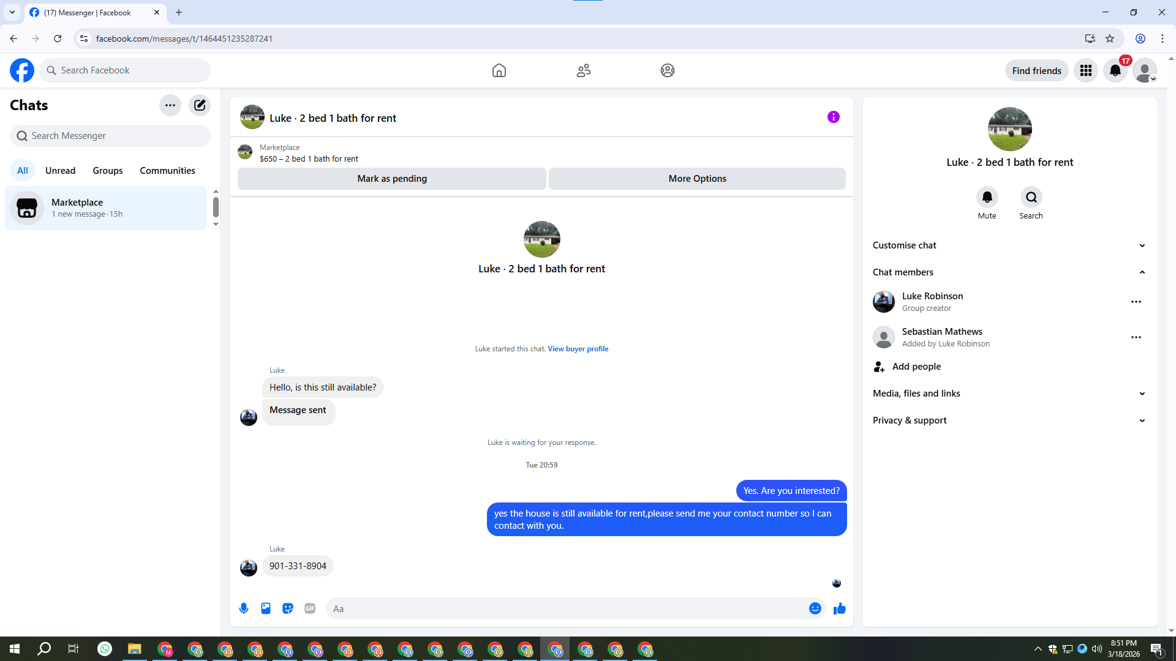Open the View buyer profile link
Image resolution: width=1176 pixels, height=661 pixels.
coord(578,349)
